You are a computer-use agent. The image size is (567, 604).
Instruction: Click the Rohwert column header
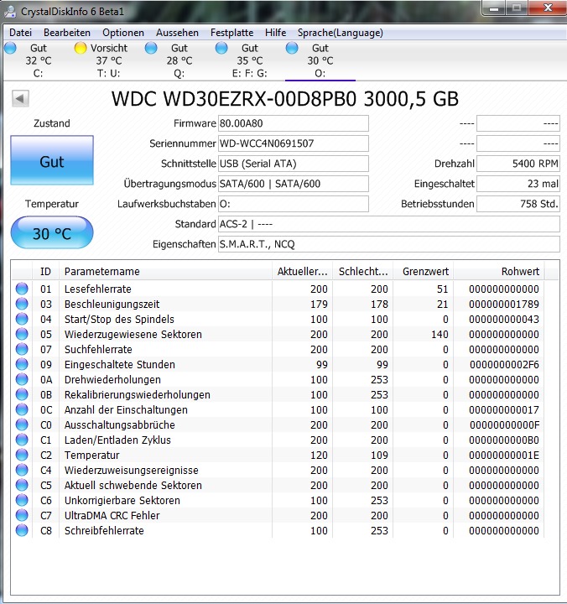point(499,271)
